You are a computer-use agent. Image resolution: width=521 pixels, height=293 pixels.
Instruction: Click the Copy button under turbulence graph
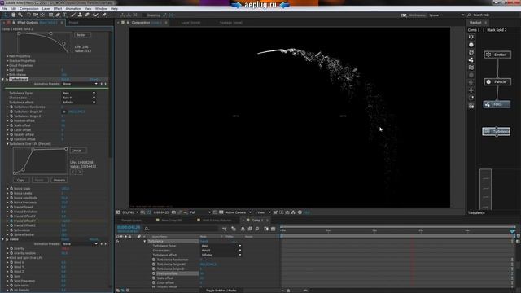click(x=21, y=180)
